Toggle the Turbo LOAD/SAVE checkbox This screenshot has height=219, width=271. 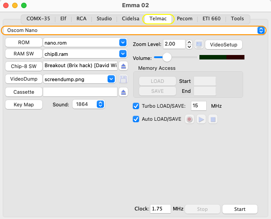pos(136,106)
